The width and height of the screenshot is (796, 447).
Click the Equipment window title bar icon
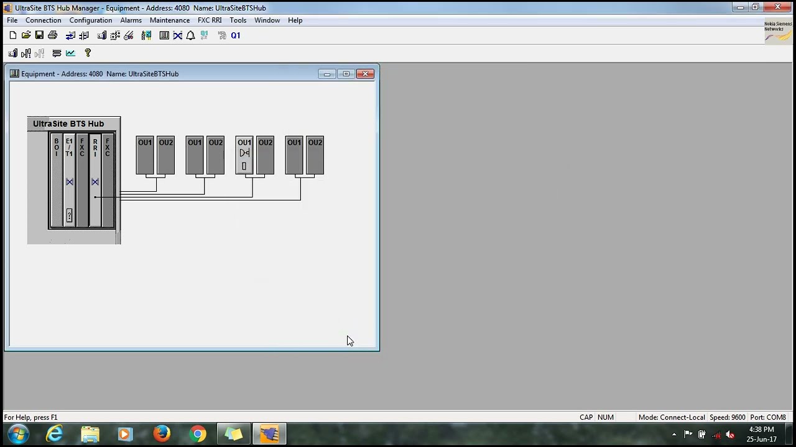click(14, 74)
